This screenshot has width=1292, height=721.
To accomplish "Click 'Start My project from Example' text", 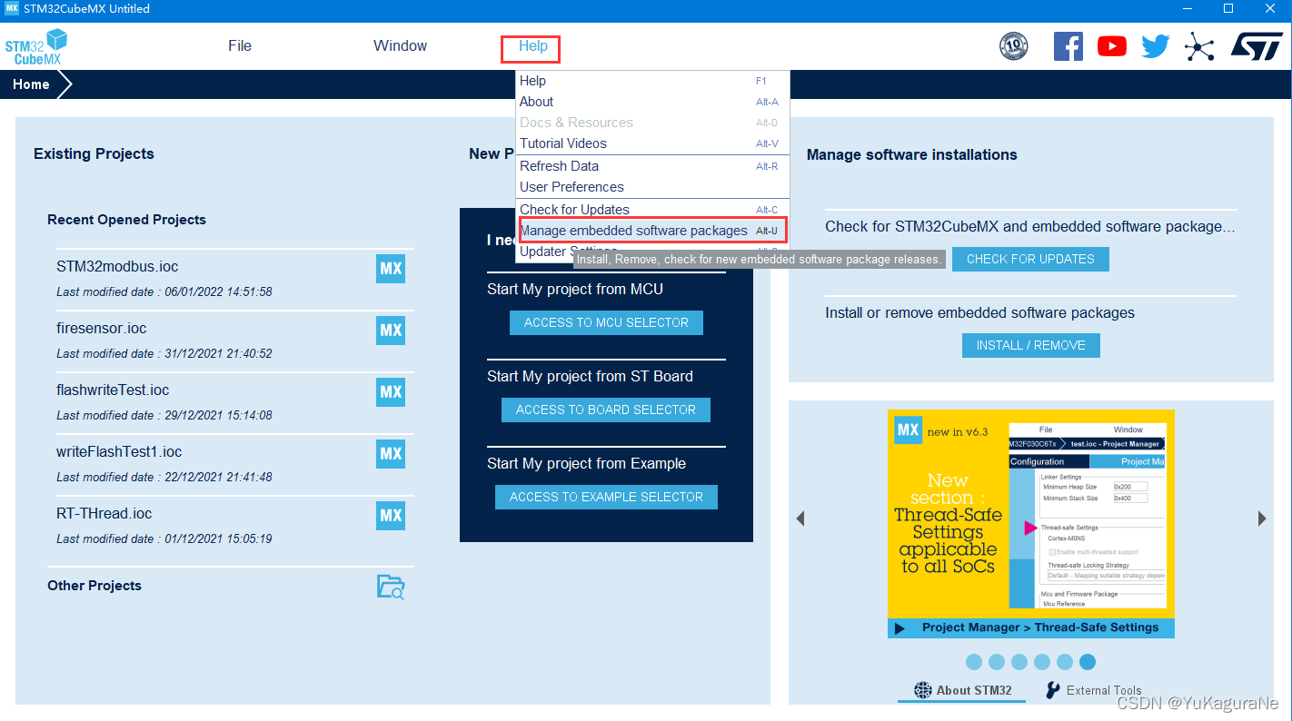I will [x=586, y=464].
